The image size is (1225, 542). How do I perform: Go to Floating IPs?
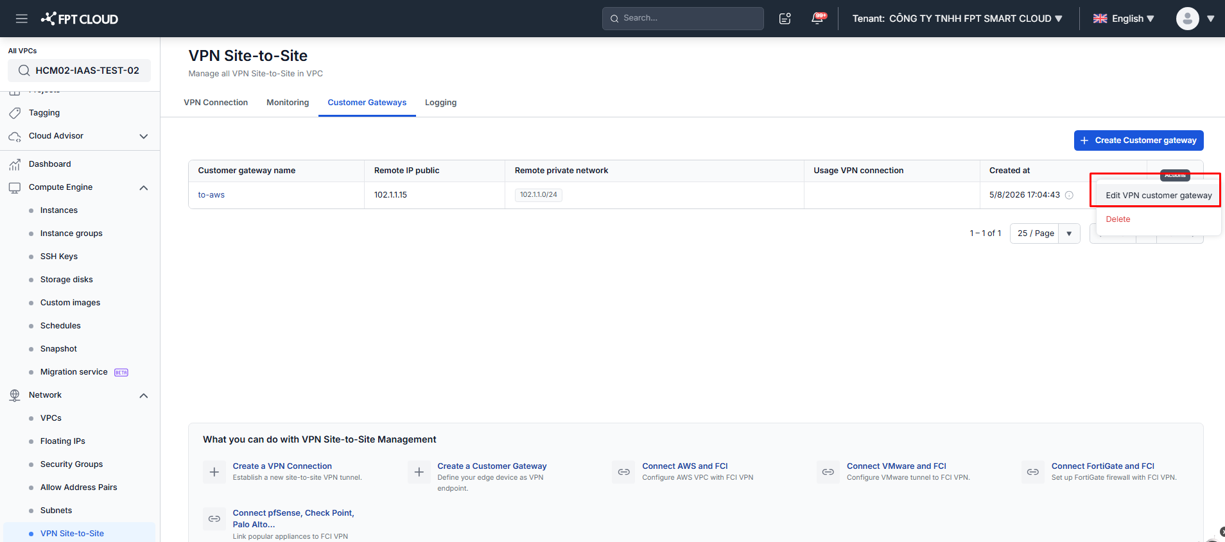click(x=63, y=441)
